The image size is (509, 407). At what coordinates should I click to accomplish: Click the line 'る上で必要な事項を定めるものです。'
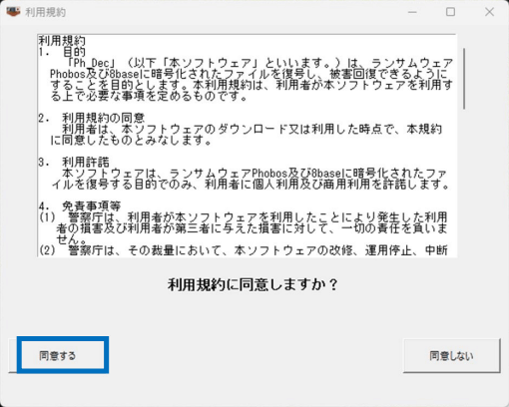(149, 96)
